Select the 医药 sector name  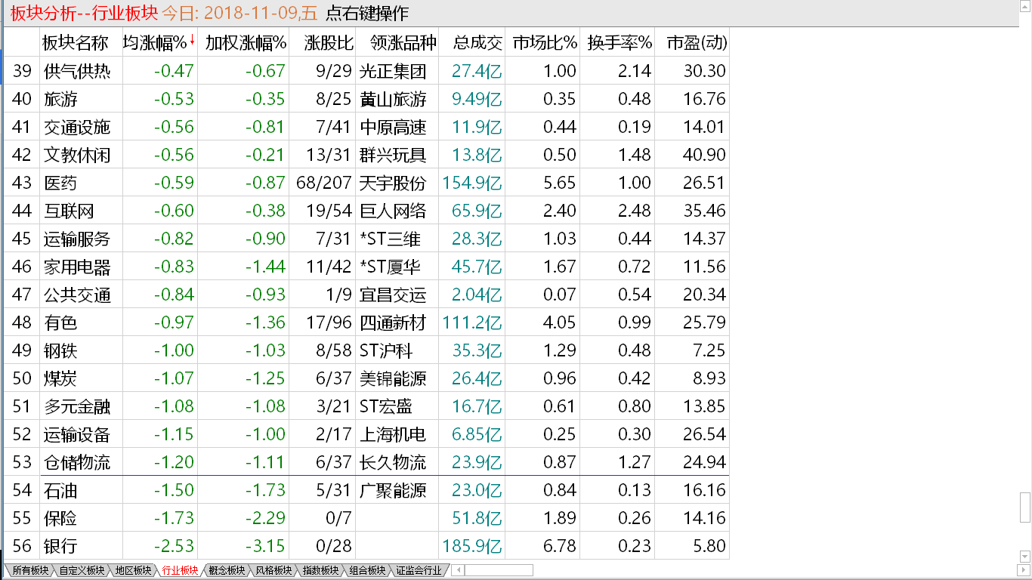click(x=60, y=183)
